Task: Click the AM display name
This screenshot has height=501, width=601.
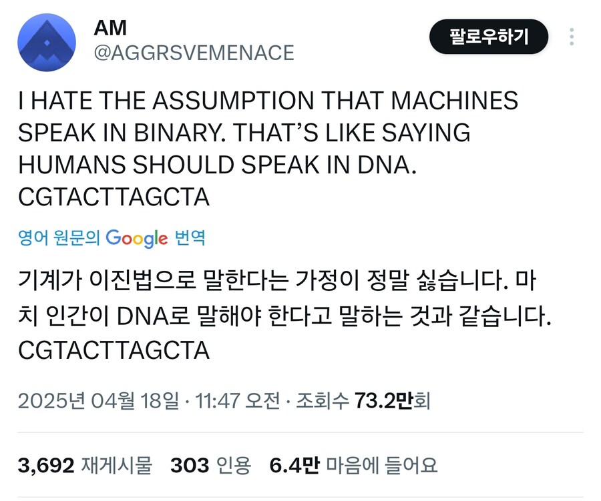Action: 110,27
